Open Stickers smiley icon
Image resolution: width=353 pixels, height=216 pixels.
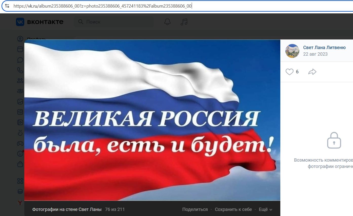tap(20, 154)
